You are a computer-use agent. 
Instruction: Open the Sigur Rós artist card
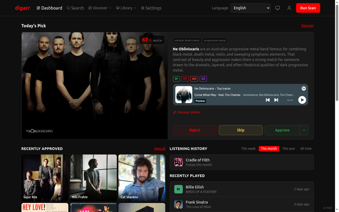click(45, 178)
